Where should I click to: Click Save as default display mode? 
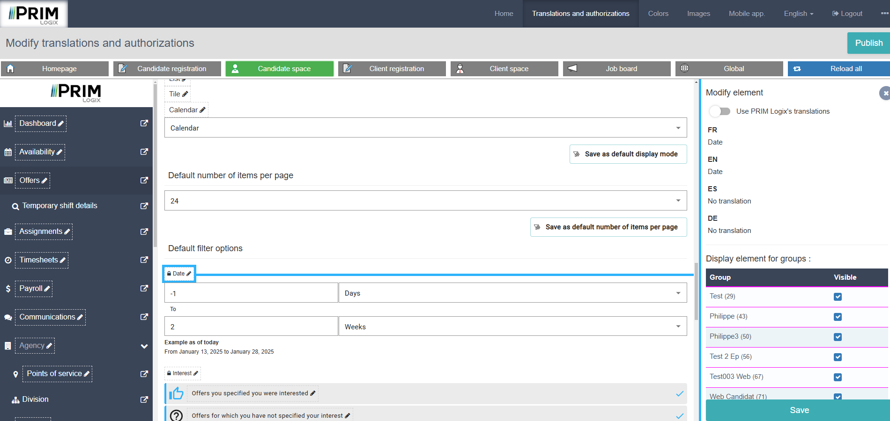point(628,154)
